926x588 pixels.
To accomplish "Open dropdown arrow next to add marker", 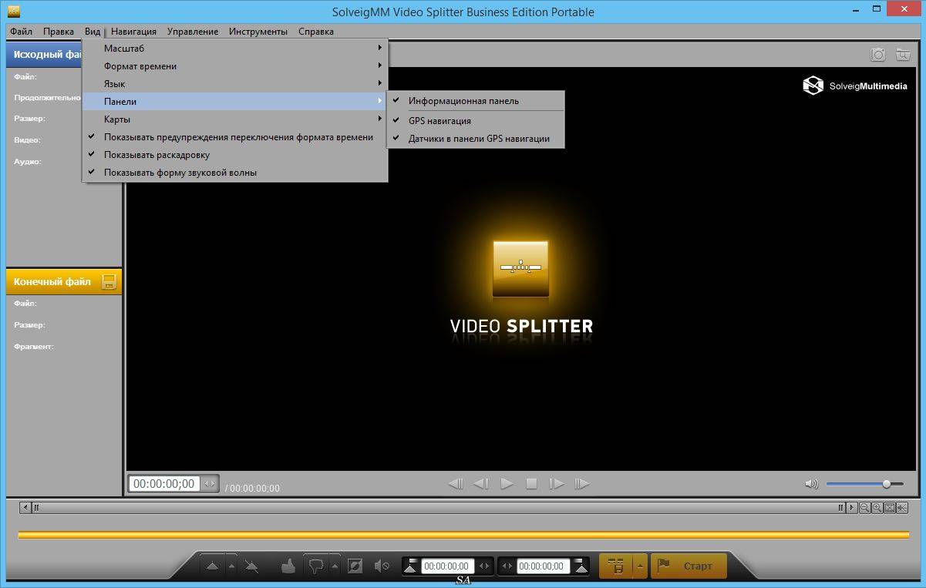I will pos(232,566).
